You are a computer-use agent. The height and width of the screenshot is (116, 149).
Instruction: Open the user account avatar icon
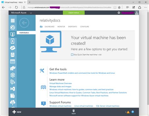pyautogui.click(x=137, y=13)
